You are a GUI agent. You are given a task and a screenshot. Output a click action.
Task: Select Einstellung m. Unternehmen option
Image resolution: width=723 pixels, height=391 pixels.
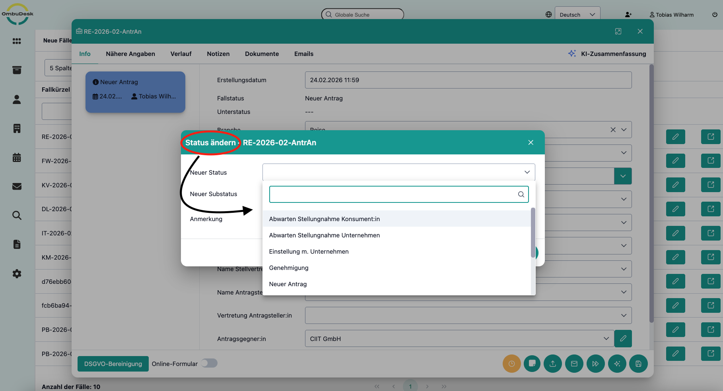pos(309,252)
